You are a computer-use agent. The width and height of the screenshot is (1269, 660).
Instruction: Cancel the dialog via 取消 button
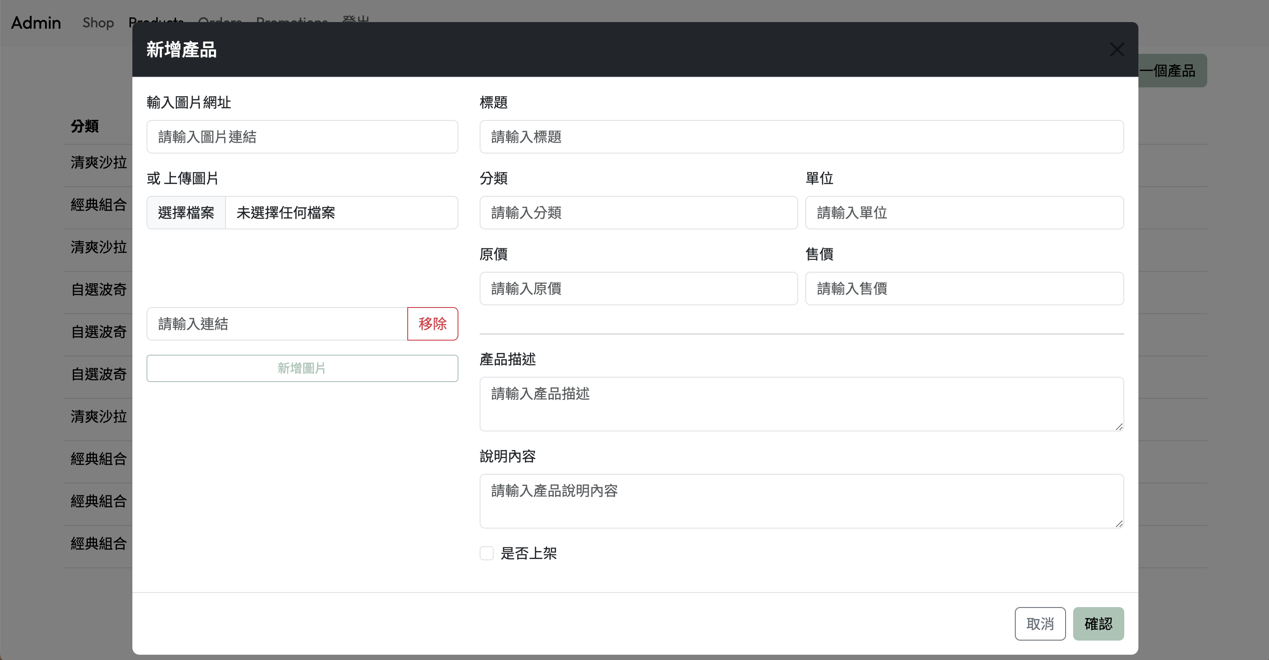tap(1040, 623)
